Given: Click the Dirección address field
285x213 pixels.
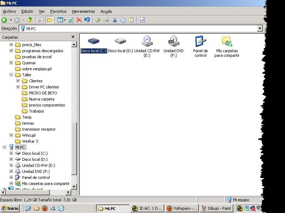Looking at the screenshot, I should tap(139, 29).
